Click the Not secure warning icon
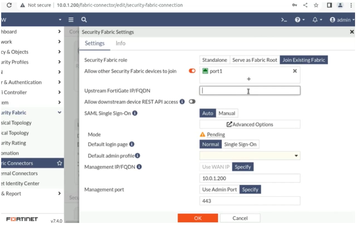The image size is (357, 230). pyautogui.click(x=23, y=5)
